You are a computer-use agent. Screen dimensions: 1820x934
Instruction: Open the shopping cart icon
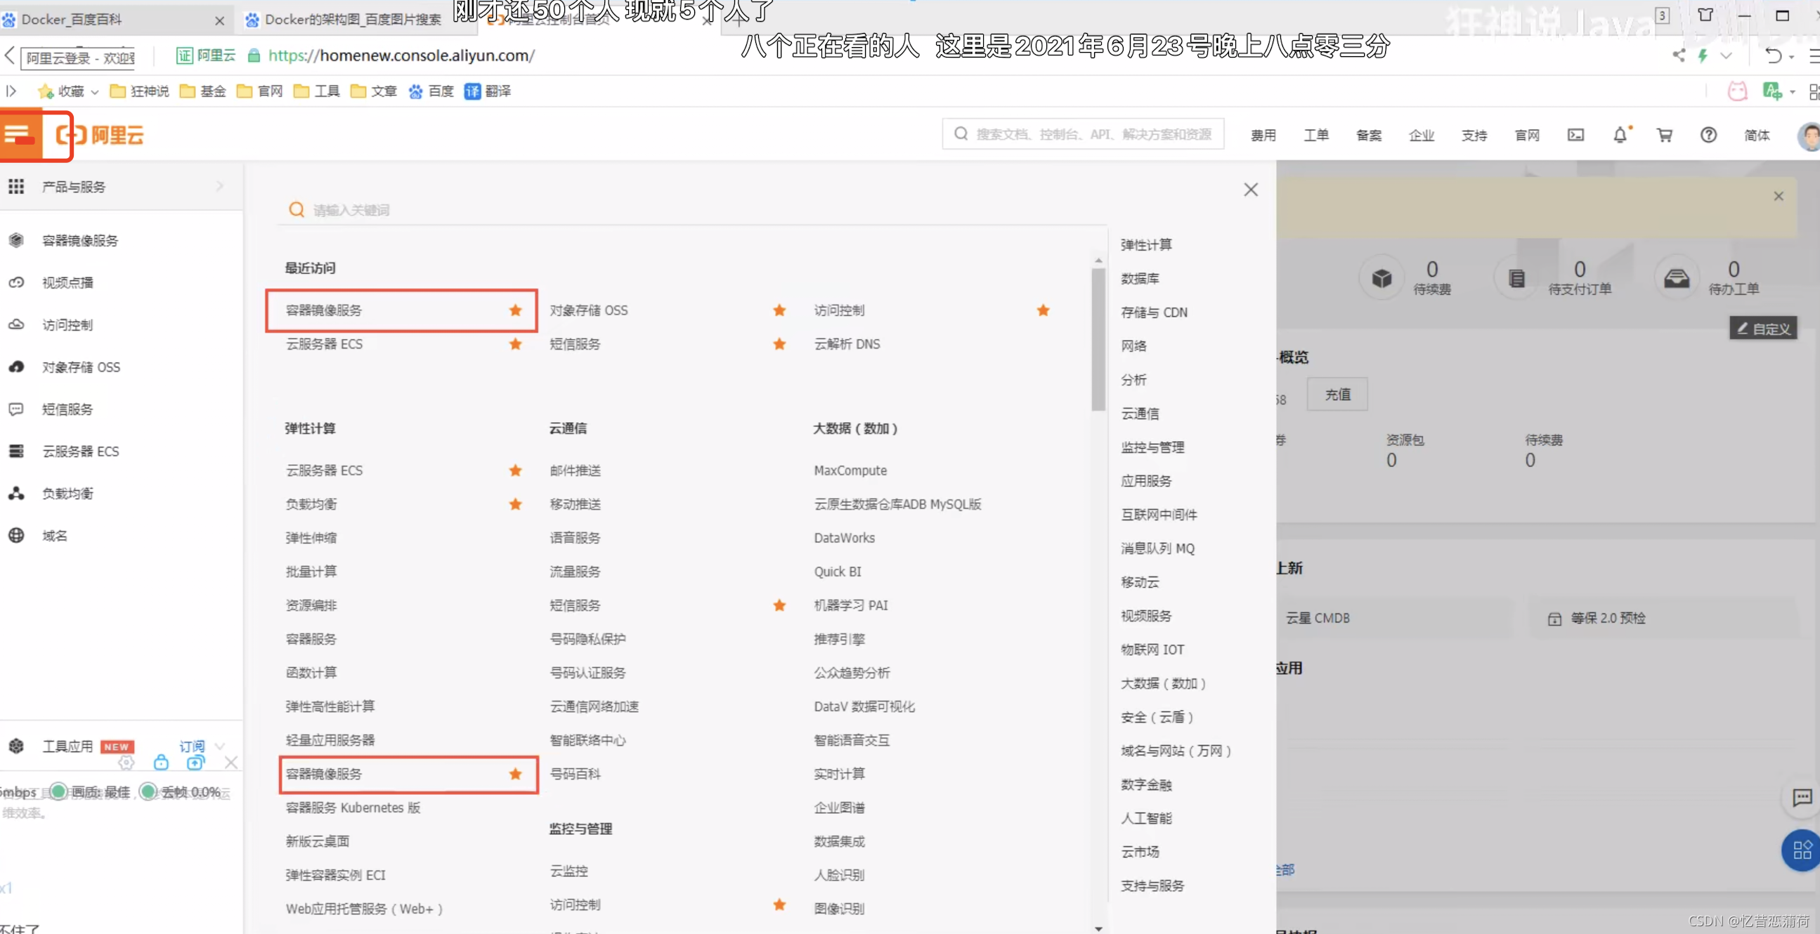1665,135
